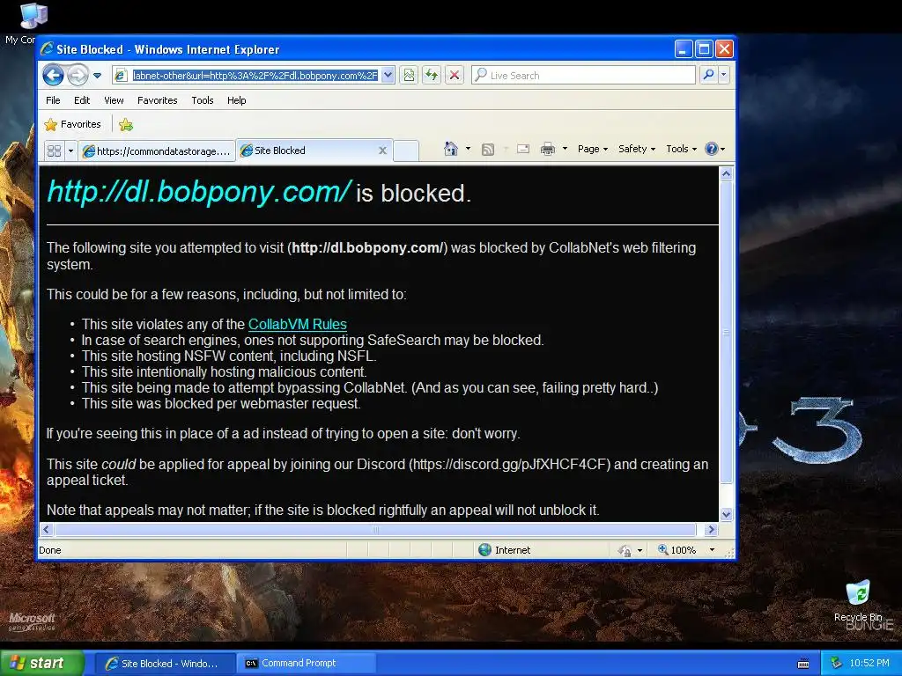
Task: Open the command bar Tools dropdown
Action: pos(681,149)
